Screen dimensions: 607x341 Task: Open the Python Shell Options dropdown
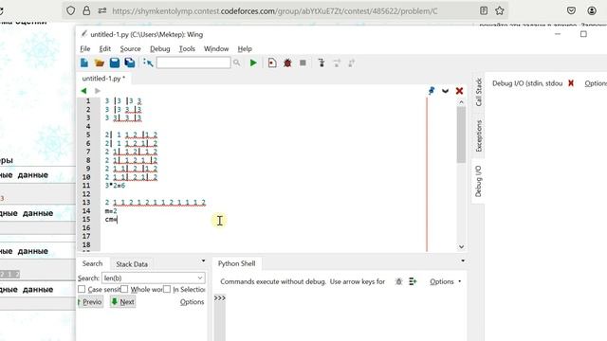[x=445, y=282]
